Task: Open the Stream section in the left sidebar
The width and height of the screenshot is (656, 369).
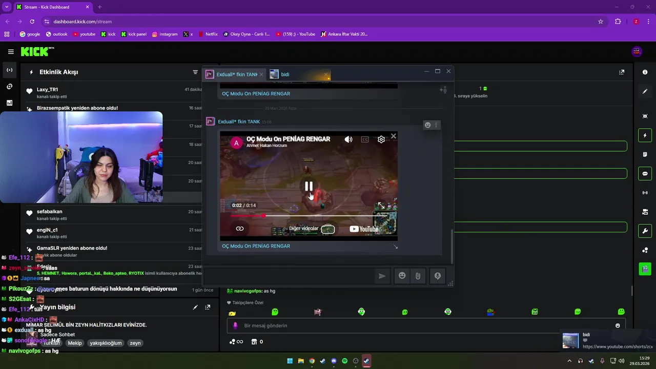Action: pyautogui.click(x=9, y=70)
